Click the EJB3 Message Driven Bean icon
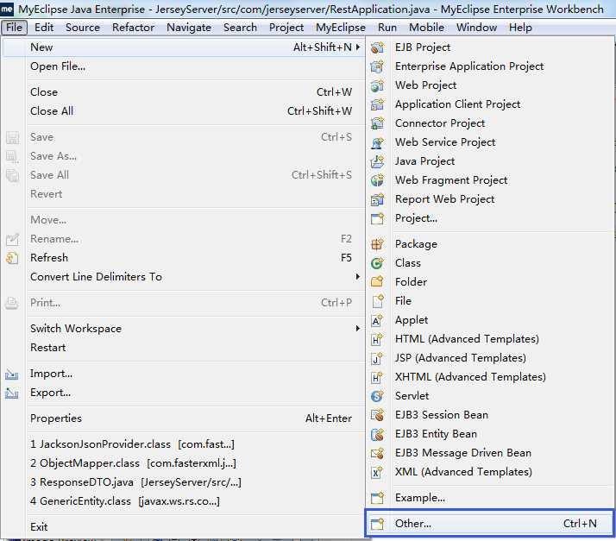The width and height of the screenshot is (616, 541). point(377,453)
